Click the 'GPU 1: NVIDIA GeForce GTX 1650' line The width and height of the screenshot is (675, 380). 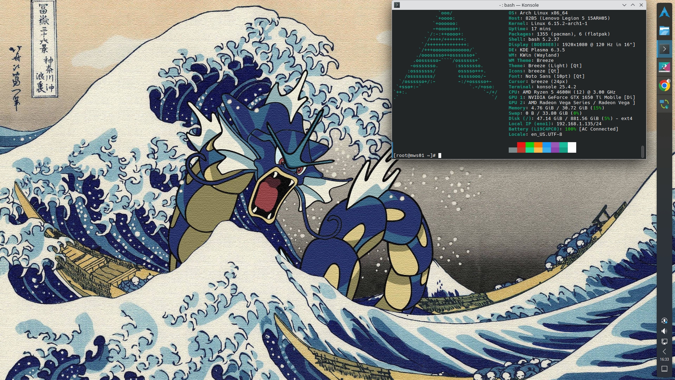(572, 97)
